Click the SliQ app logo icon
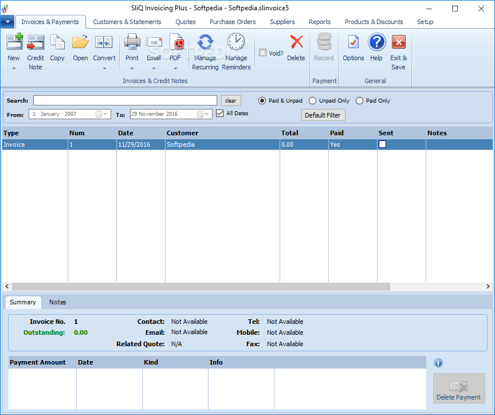This screenshot has height=415, width=495. coord(5,8)
